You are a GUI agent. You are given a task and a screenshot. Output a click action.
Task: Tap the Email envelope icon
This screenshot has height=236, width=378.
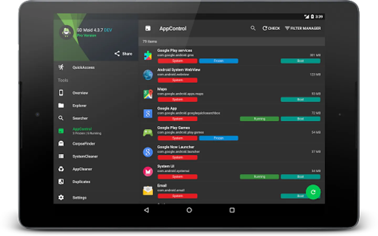click(x=148, y=191)
